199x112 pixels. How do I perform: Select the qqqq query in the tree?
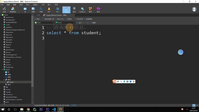click(11, 82)
